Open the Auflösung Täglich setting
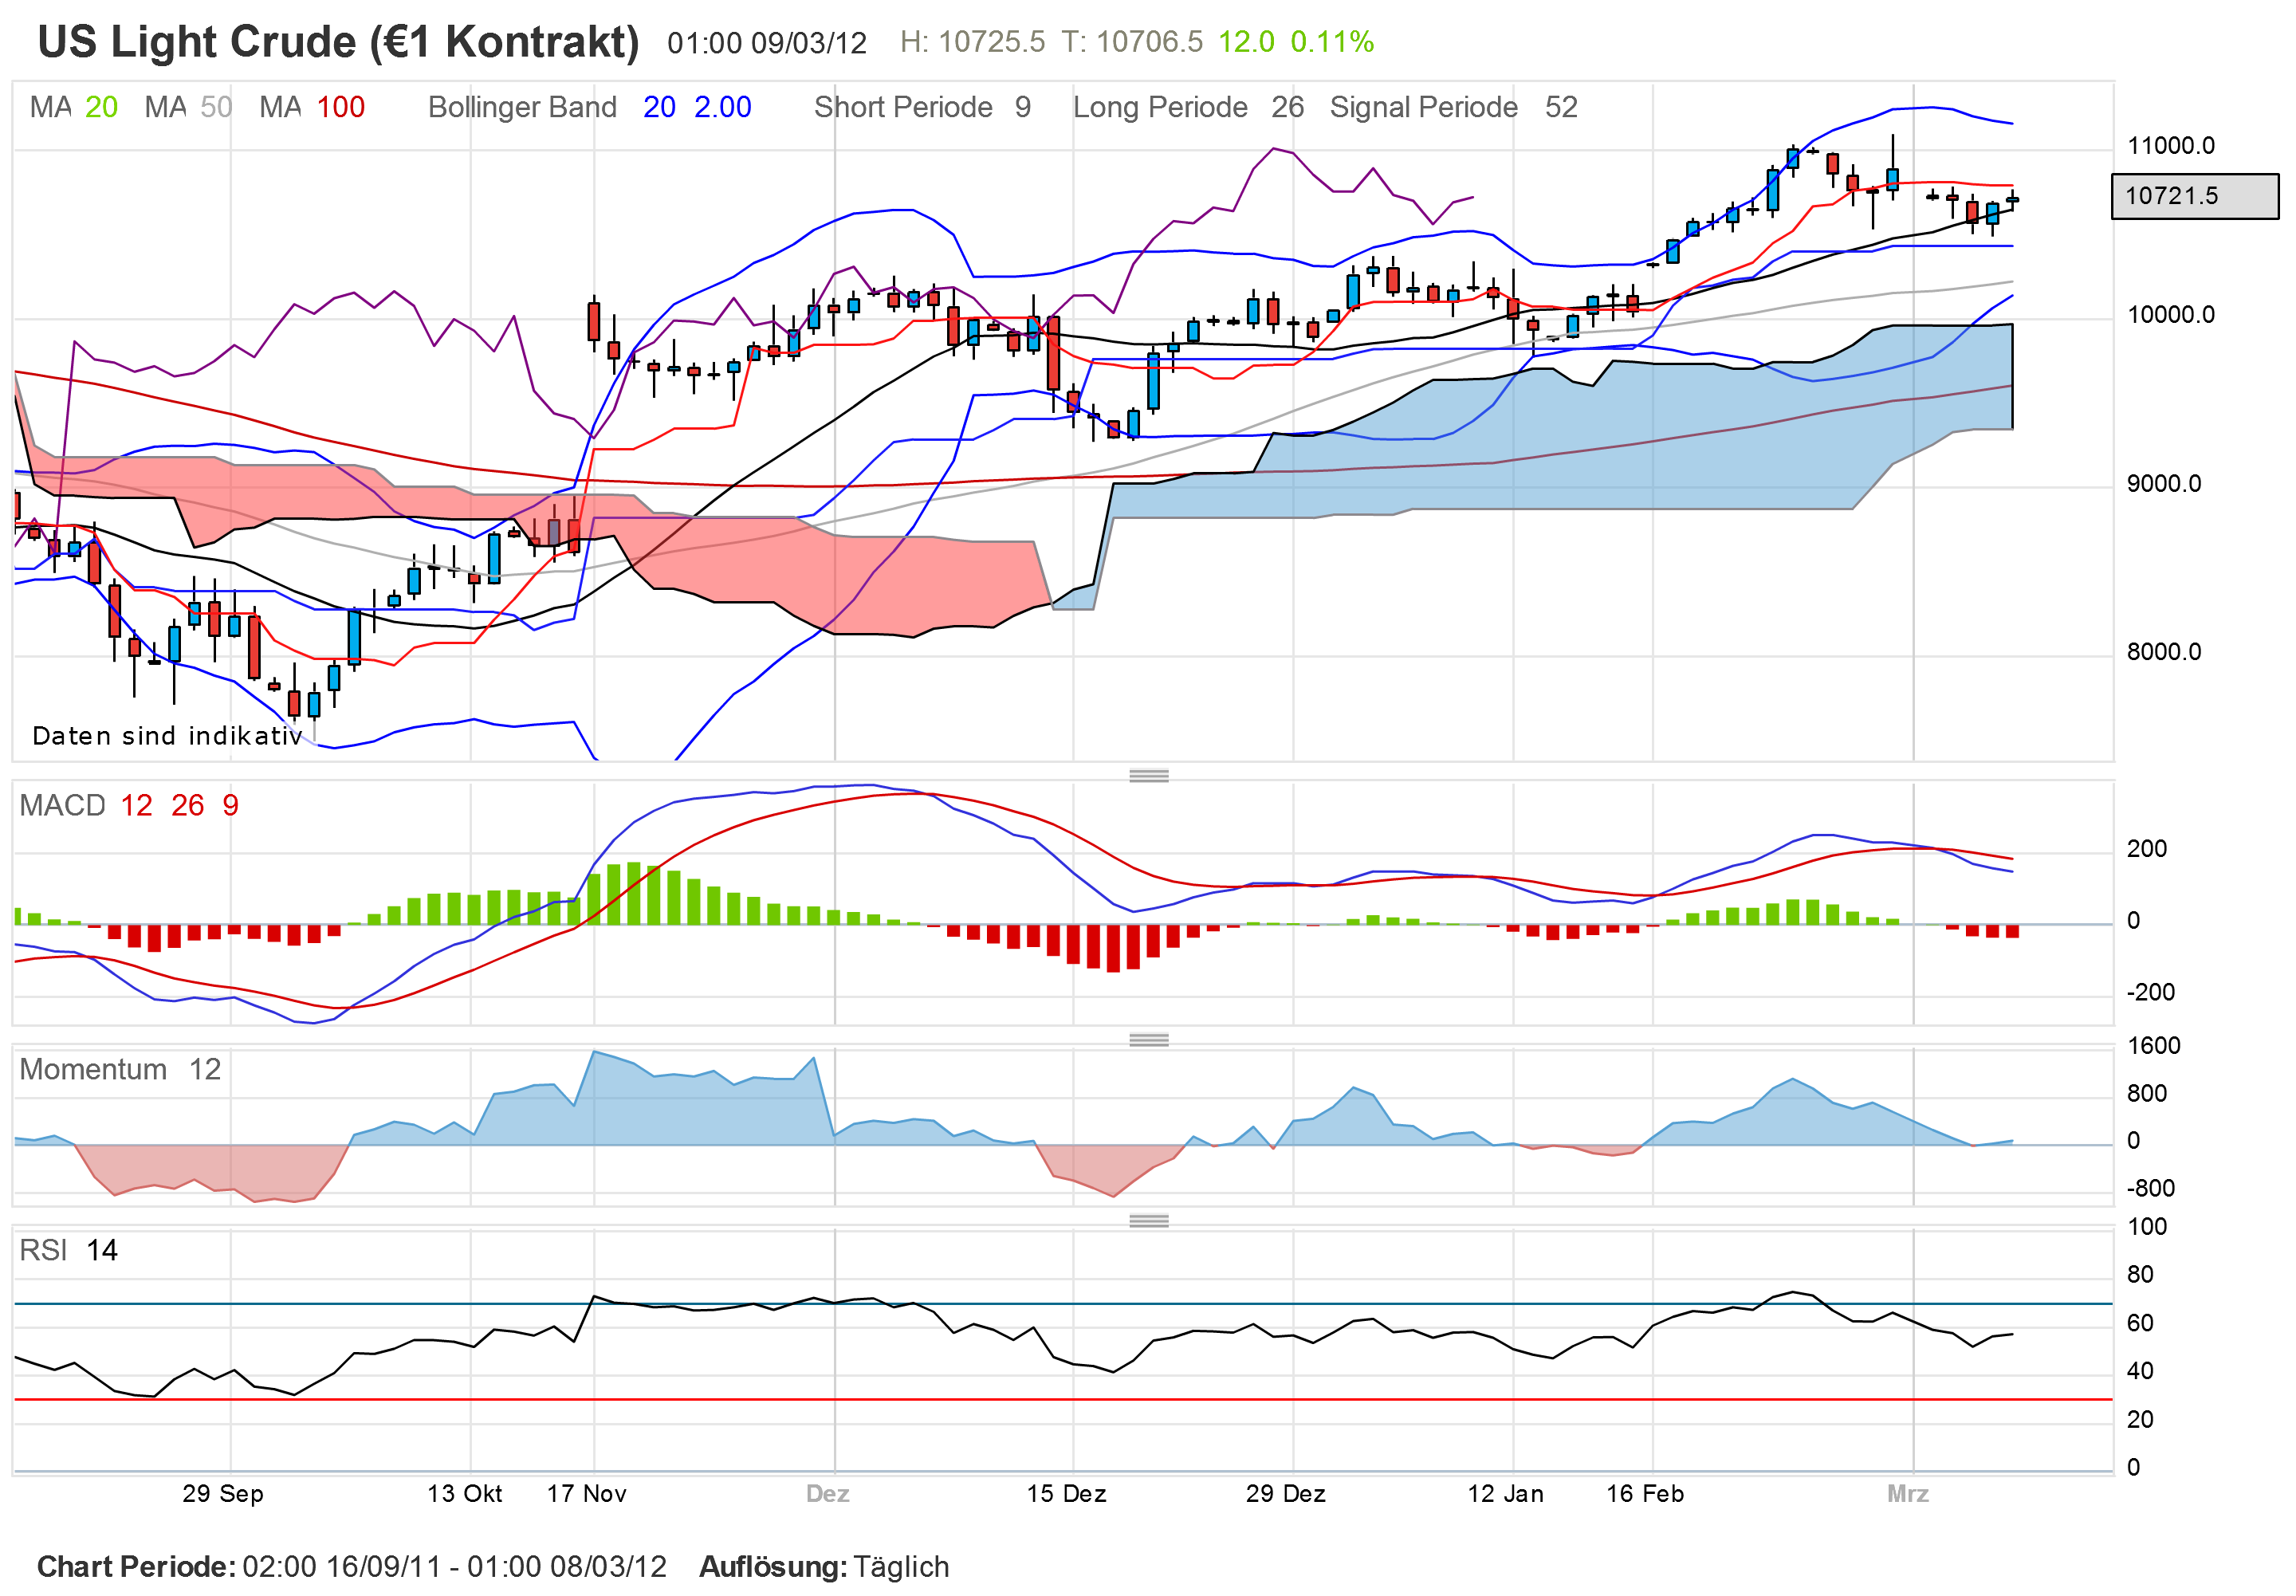 pos(902,1567)
